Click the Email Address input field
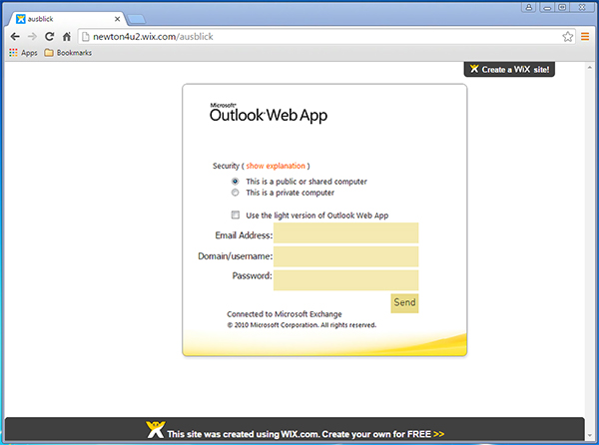The height and width of the screenshot is (445, 599). [x=345, y=232]
